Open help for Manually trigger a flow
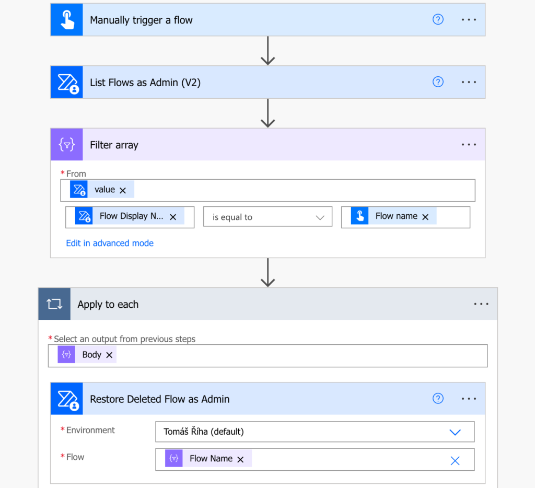535x488 pixels. click(438, 19)
